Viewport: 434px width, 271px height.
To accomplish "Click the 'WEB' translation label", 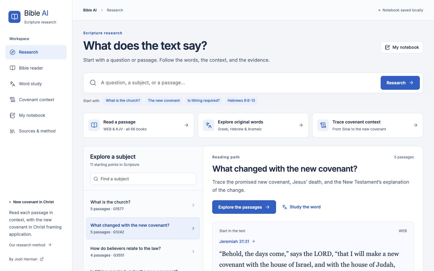I will click(403, 231).
